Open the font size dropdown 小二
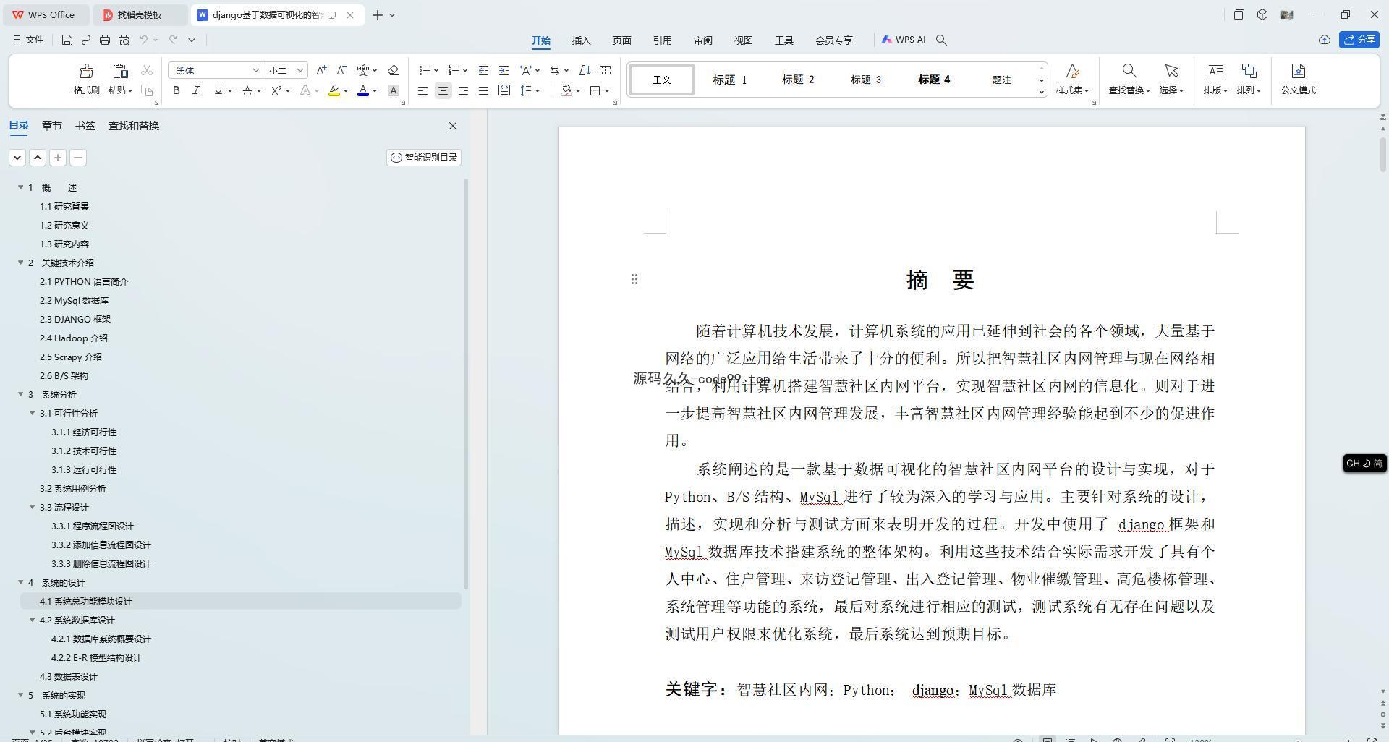Screen dimensions: 1389x742 (x=286, y=70)
